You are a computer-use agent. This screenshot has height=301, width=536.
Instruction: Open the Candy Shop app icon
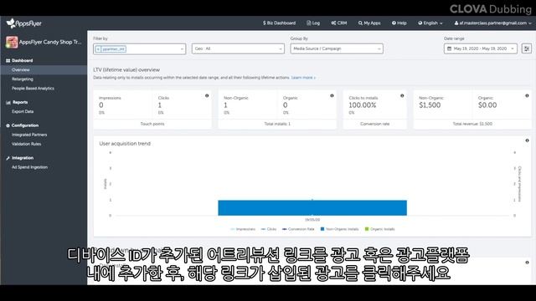coord(12,43)
